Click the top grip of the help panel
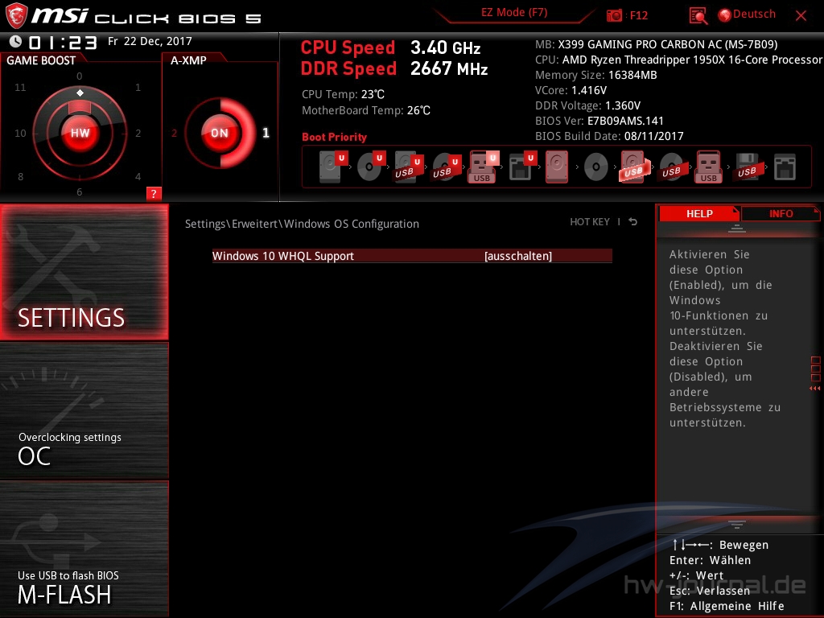824x618 pixels. tap(737, 229)
